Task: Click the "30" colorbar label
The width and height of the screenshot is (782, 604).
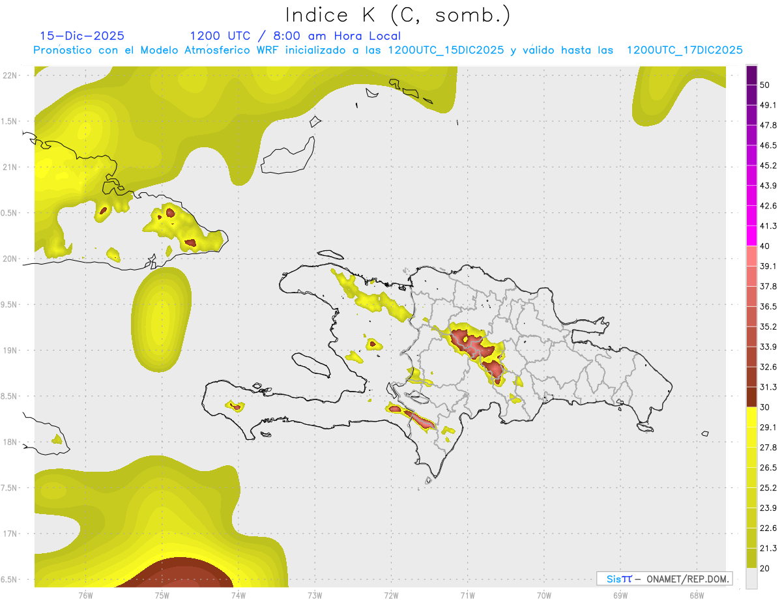Action: [765, 407]
